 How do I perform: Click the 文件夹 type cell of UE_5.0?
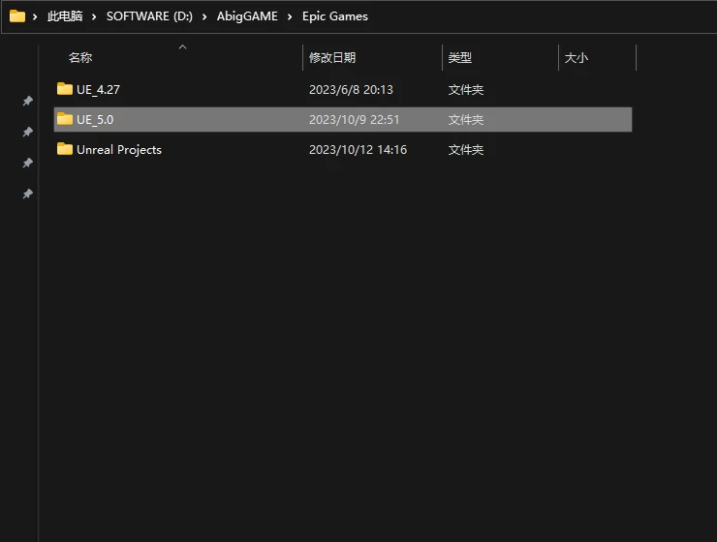(466, 120)
